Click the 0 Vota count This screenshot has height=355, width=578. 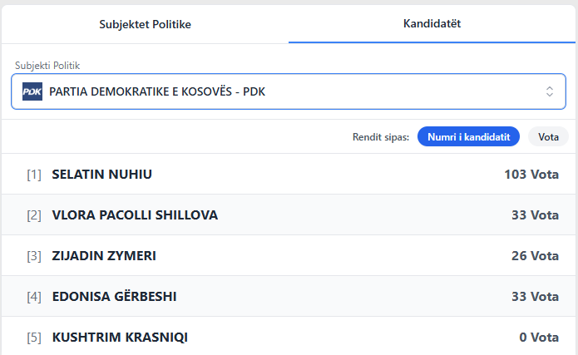[x=538, y=337]
